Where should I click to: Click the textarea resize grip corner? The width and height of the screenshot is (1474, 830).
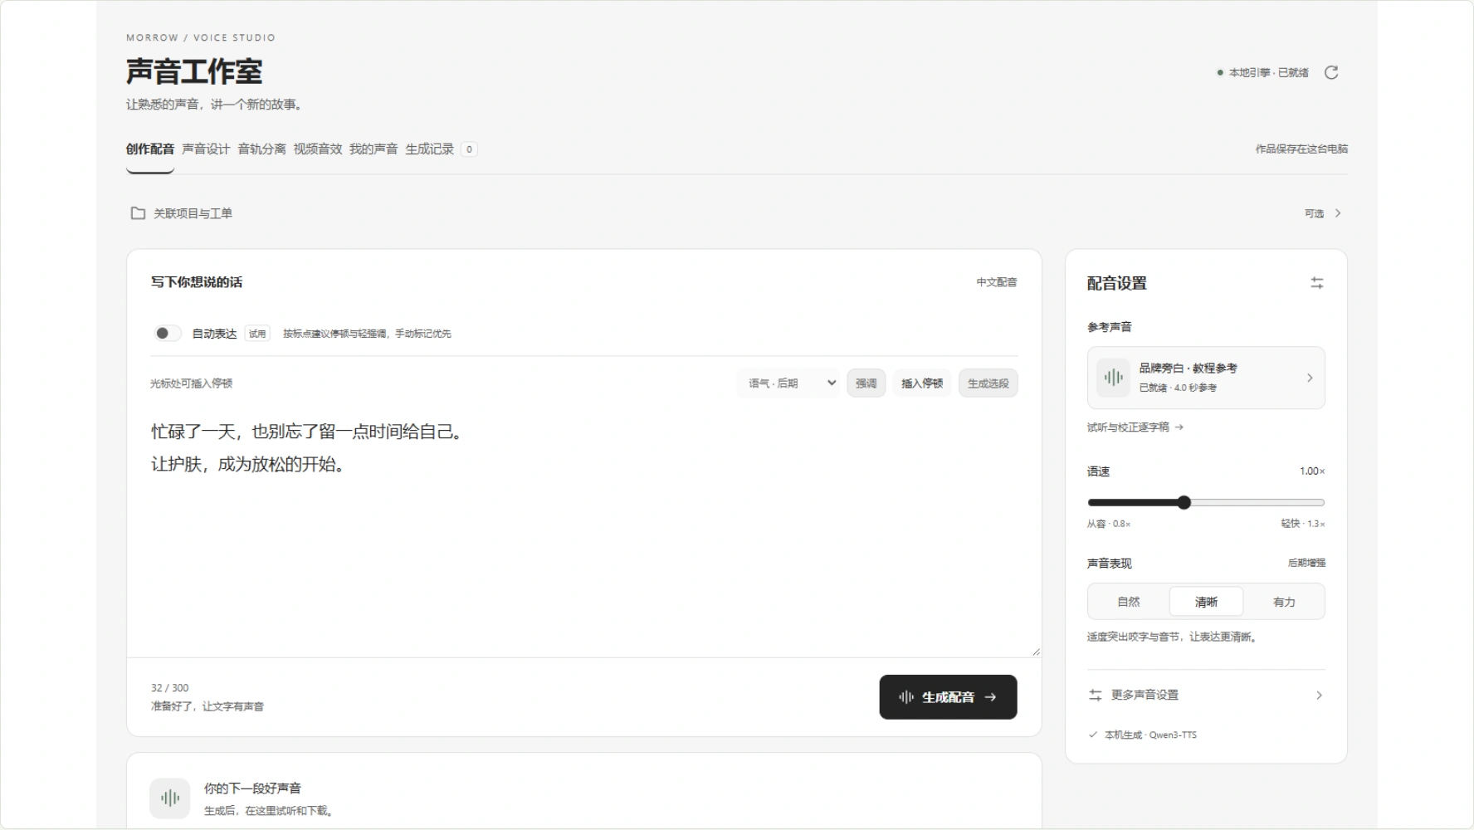tap(1036, 652)
